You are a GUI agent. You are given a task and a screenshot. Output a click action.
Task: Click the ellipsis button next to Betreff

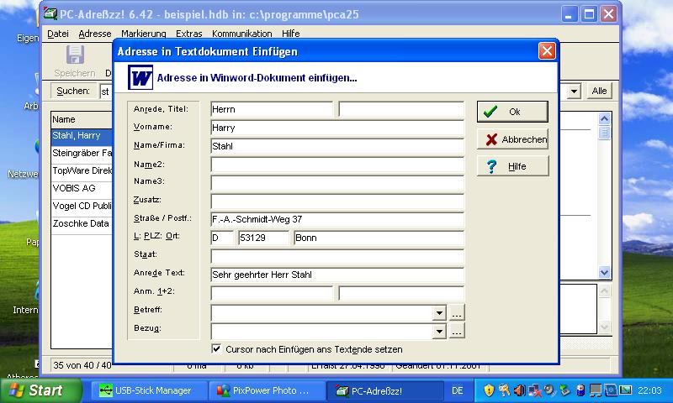pyautogui.click(x=456, y=312)
